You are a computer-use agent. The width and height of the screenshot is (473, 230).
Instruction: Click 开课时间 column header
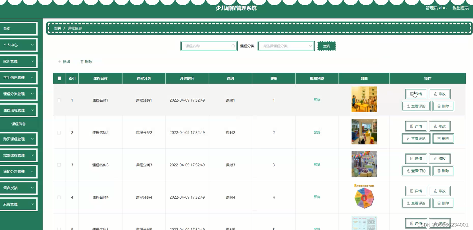(x=187, y=79)
